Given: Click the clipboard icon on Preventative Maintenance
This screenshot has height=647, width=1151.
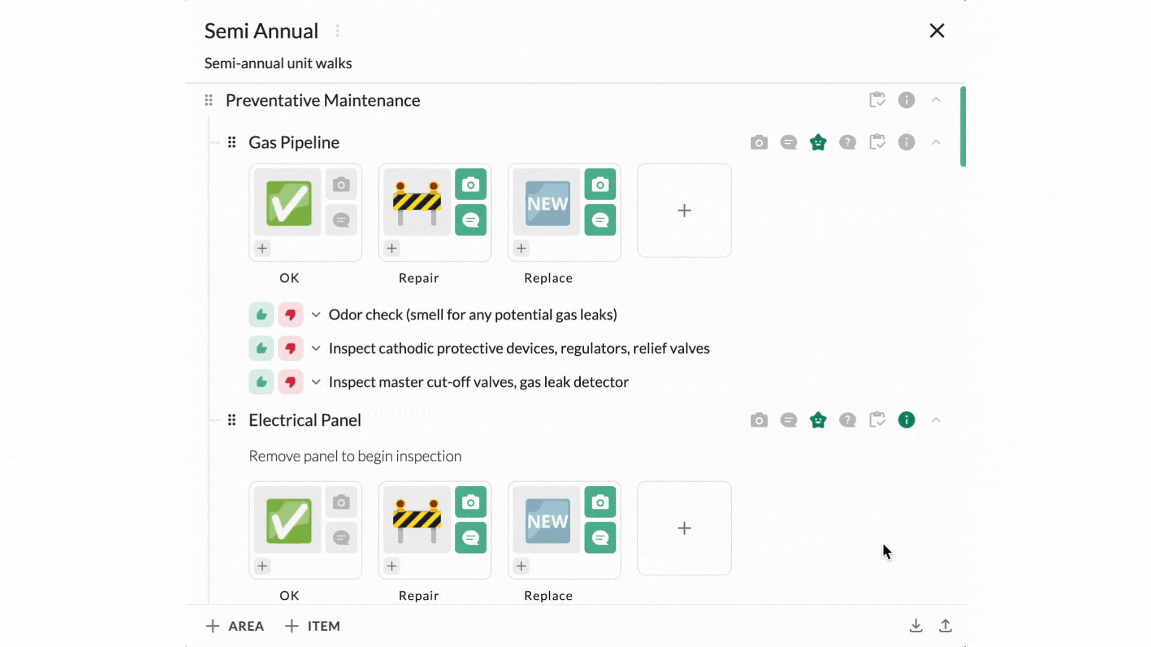Looking at the screenshot, I should [877, 99].
